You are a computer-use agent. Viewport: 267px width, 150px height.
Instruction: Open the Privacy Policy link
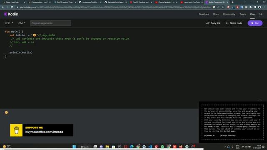pyautogui.click(x=250, y=124)
